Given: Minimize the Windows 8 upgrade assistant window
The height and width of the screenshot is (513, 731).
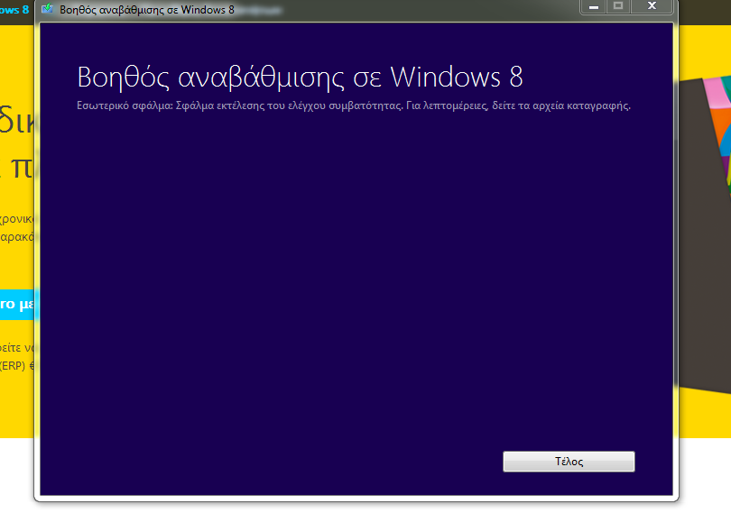Looking at the screenshot, I should click(594, 6).
